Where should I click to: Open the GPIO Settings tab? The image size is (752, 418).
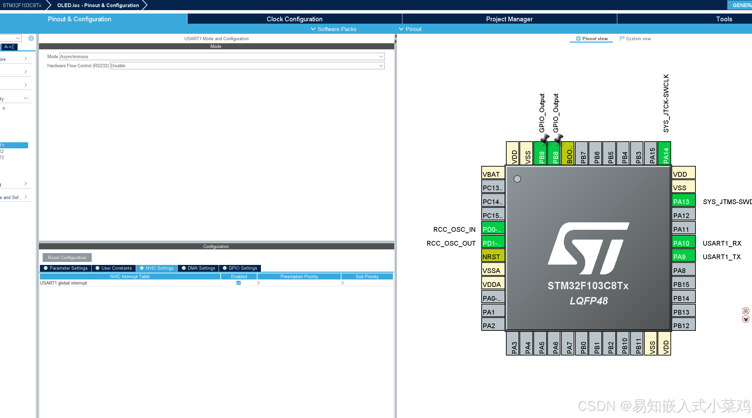[x=240, y=268]
